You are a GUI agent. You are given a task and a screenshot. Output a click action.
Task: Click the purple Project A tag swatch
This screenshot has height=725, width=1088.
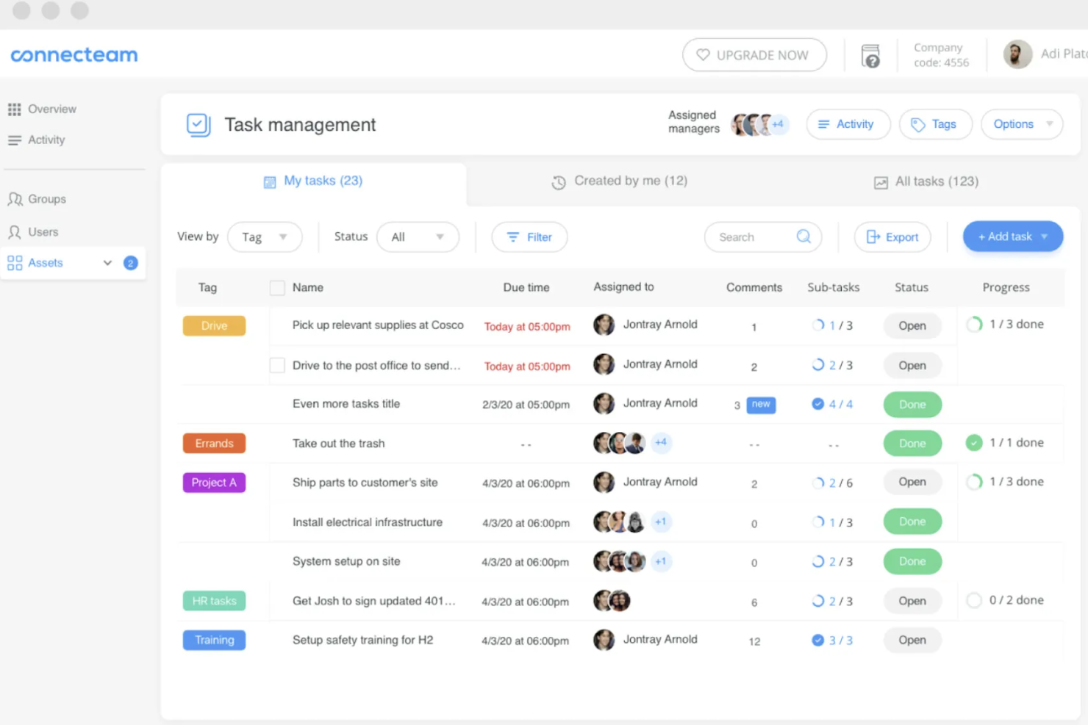[x=214, y=483]
